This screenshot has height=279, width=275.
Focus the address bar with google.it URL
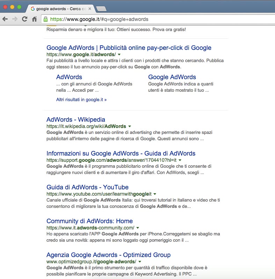click(x=158, y=19)
